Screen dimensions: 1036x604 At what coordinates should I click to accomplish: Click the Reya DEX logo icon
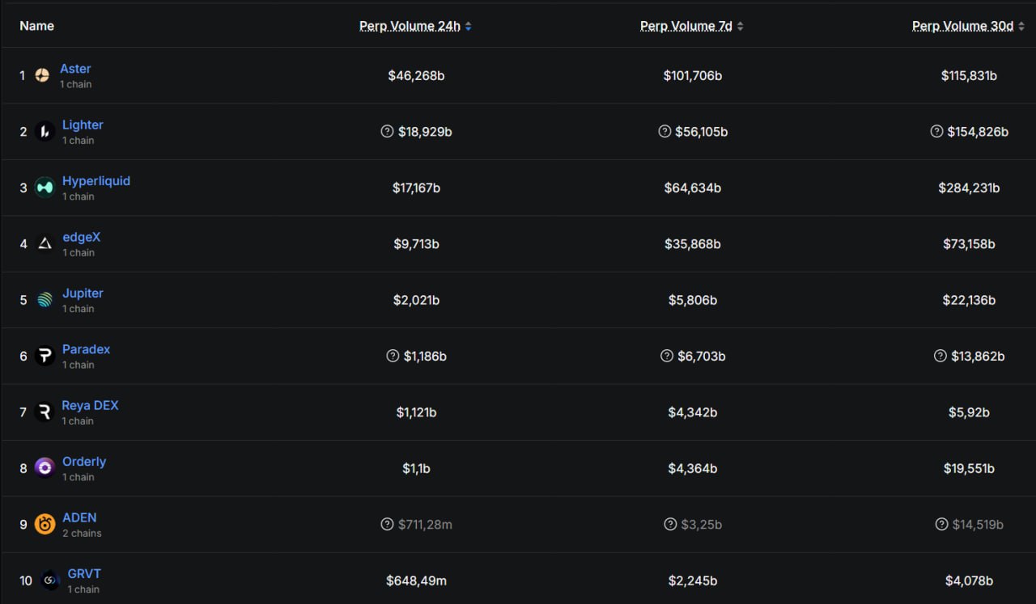point(45,412)
